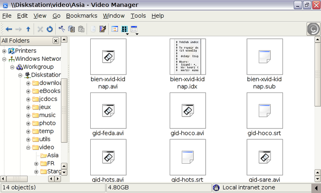Close the All Folders panel
This screenshot has width=321, height=193.
[x=56, y=41]
